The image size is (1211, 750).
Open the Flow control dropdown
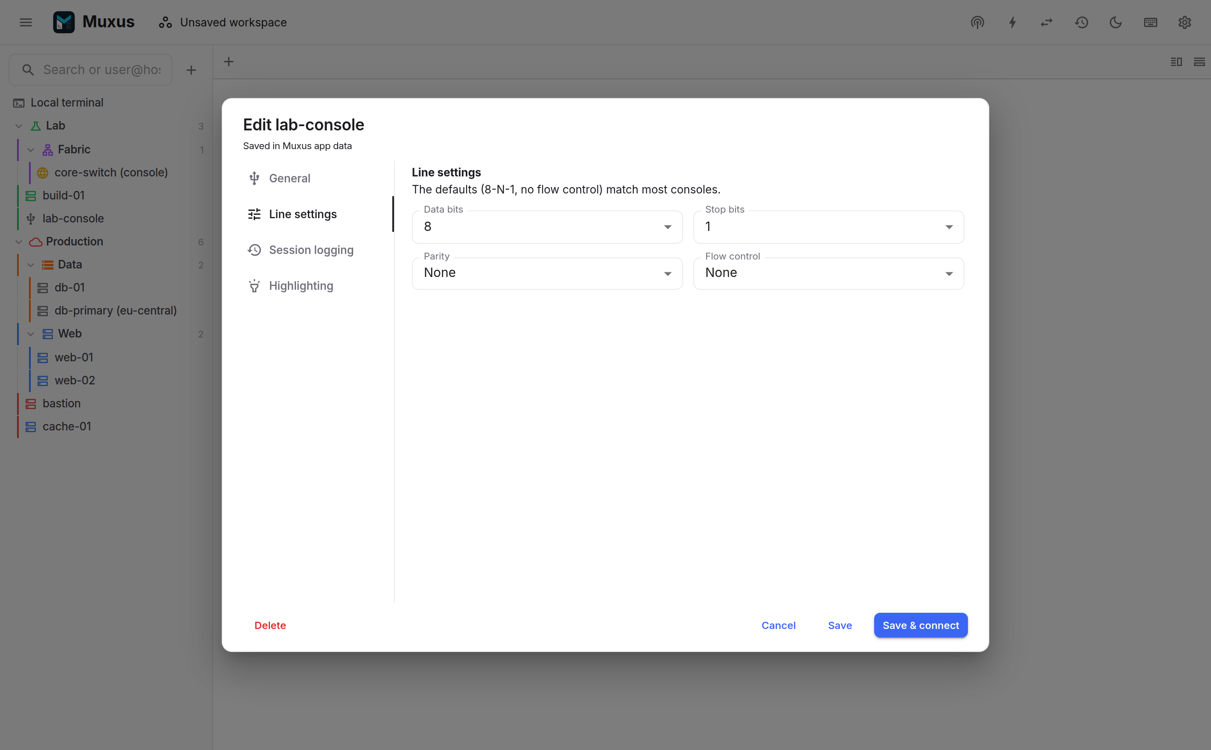click(x=829, y=273)
